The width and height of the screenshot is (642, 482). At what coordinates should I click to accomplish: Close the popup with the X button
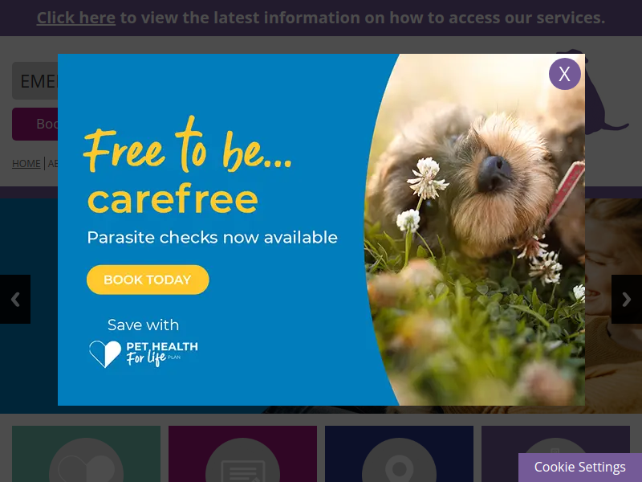point(565,74)
